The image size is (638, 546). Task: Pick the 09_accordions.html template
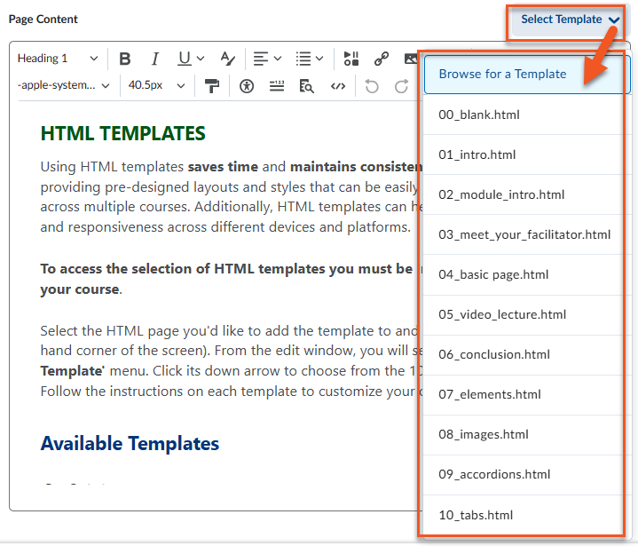point(494,474)
